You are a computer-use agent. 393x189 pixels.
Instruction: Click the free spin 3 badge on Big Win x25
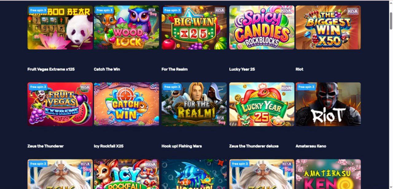point(172,10)
